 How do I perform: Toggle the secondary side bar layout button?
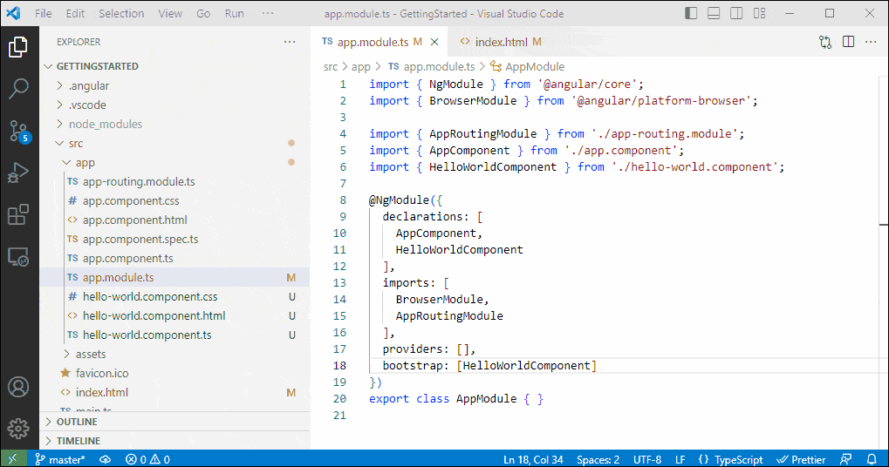point(735,14)
